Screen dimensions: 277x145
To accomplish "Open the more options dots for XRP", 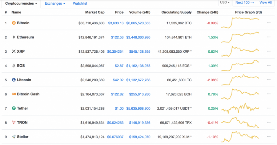I will (x=269, y=51).
